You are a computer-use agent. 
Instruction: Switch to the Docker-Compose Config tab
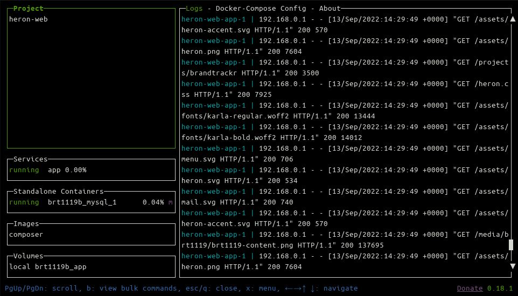coord(261,9)
